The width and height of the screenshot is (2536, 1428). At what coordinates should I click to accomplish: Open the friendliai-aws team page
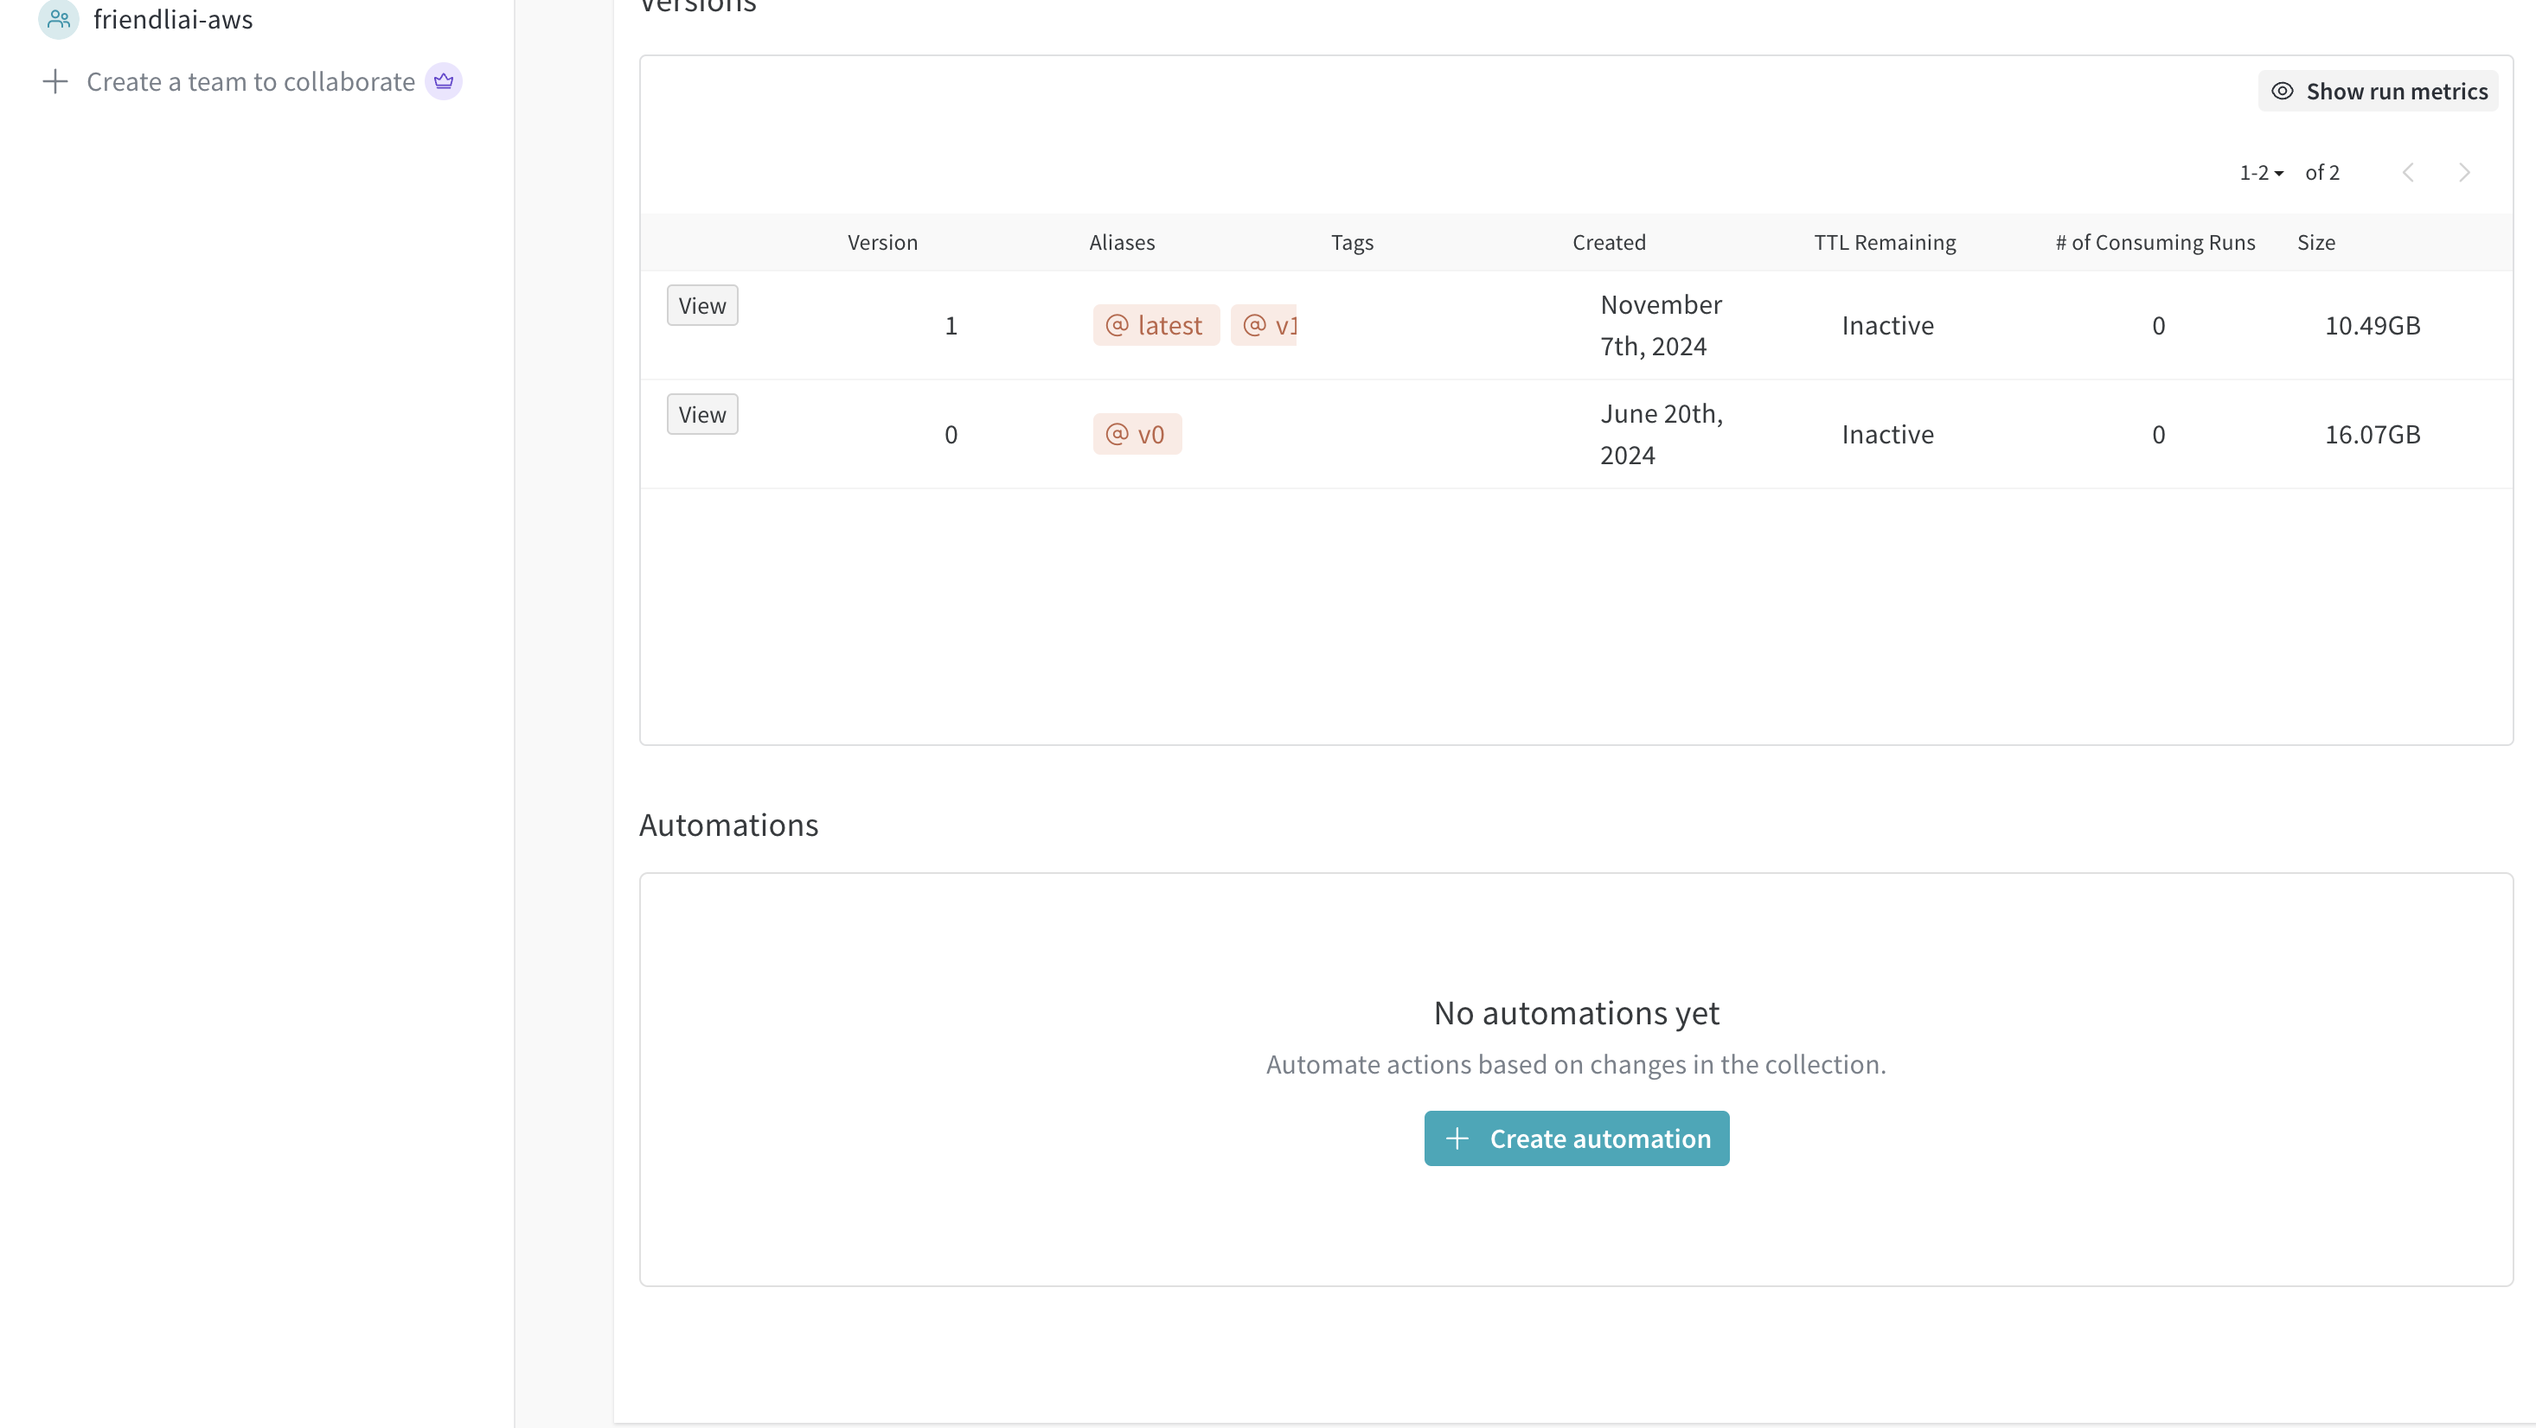pyautogui.click(x=173, y=20)
